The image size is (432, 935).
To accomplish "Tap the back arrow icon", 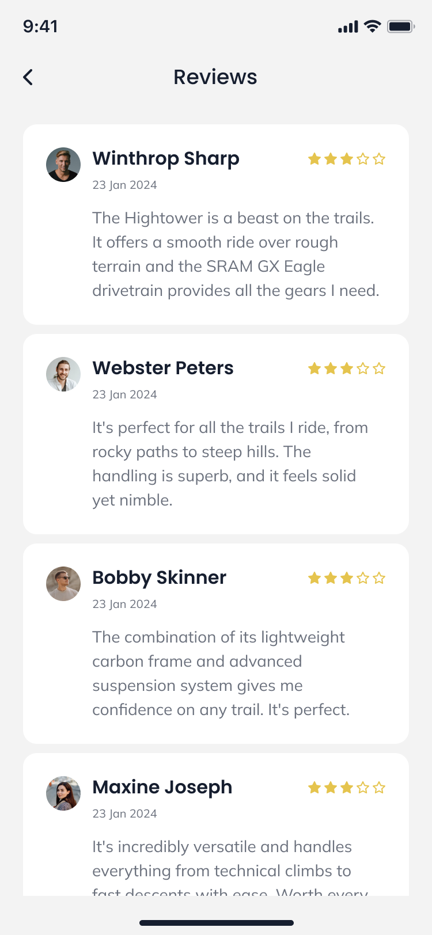I will tap(28, 77).
